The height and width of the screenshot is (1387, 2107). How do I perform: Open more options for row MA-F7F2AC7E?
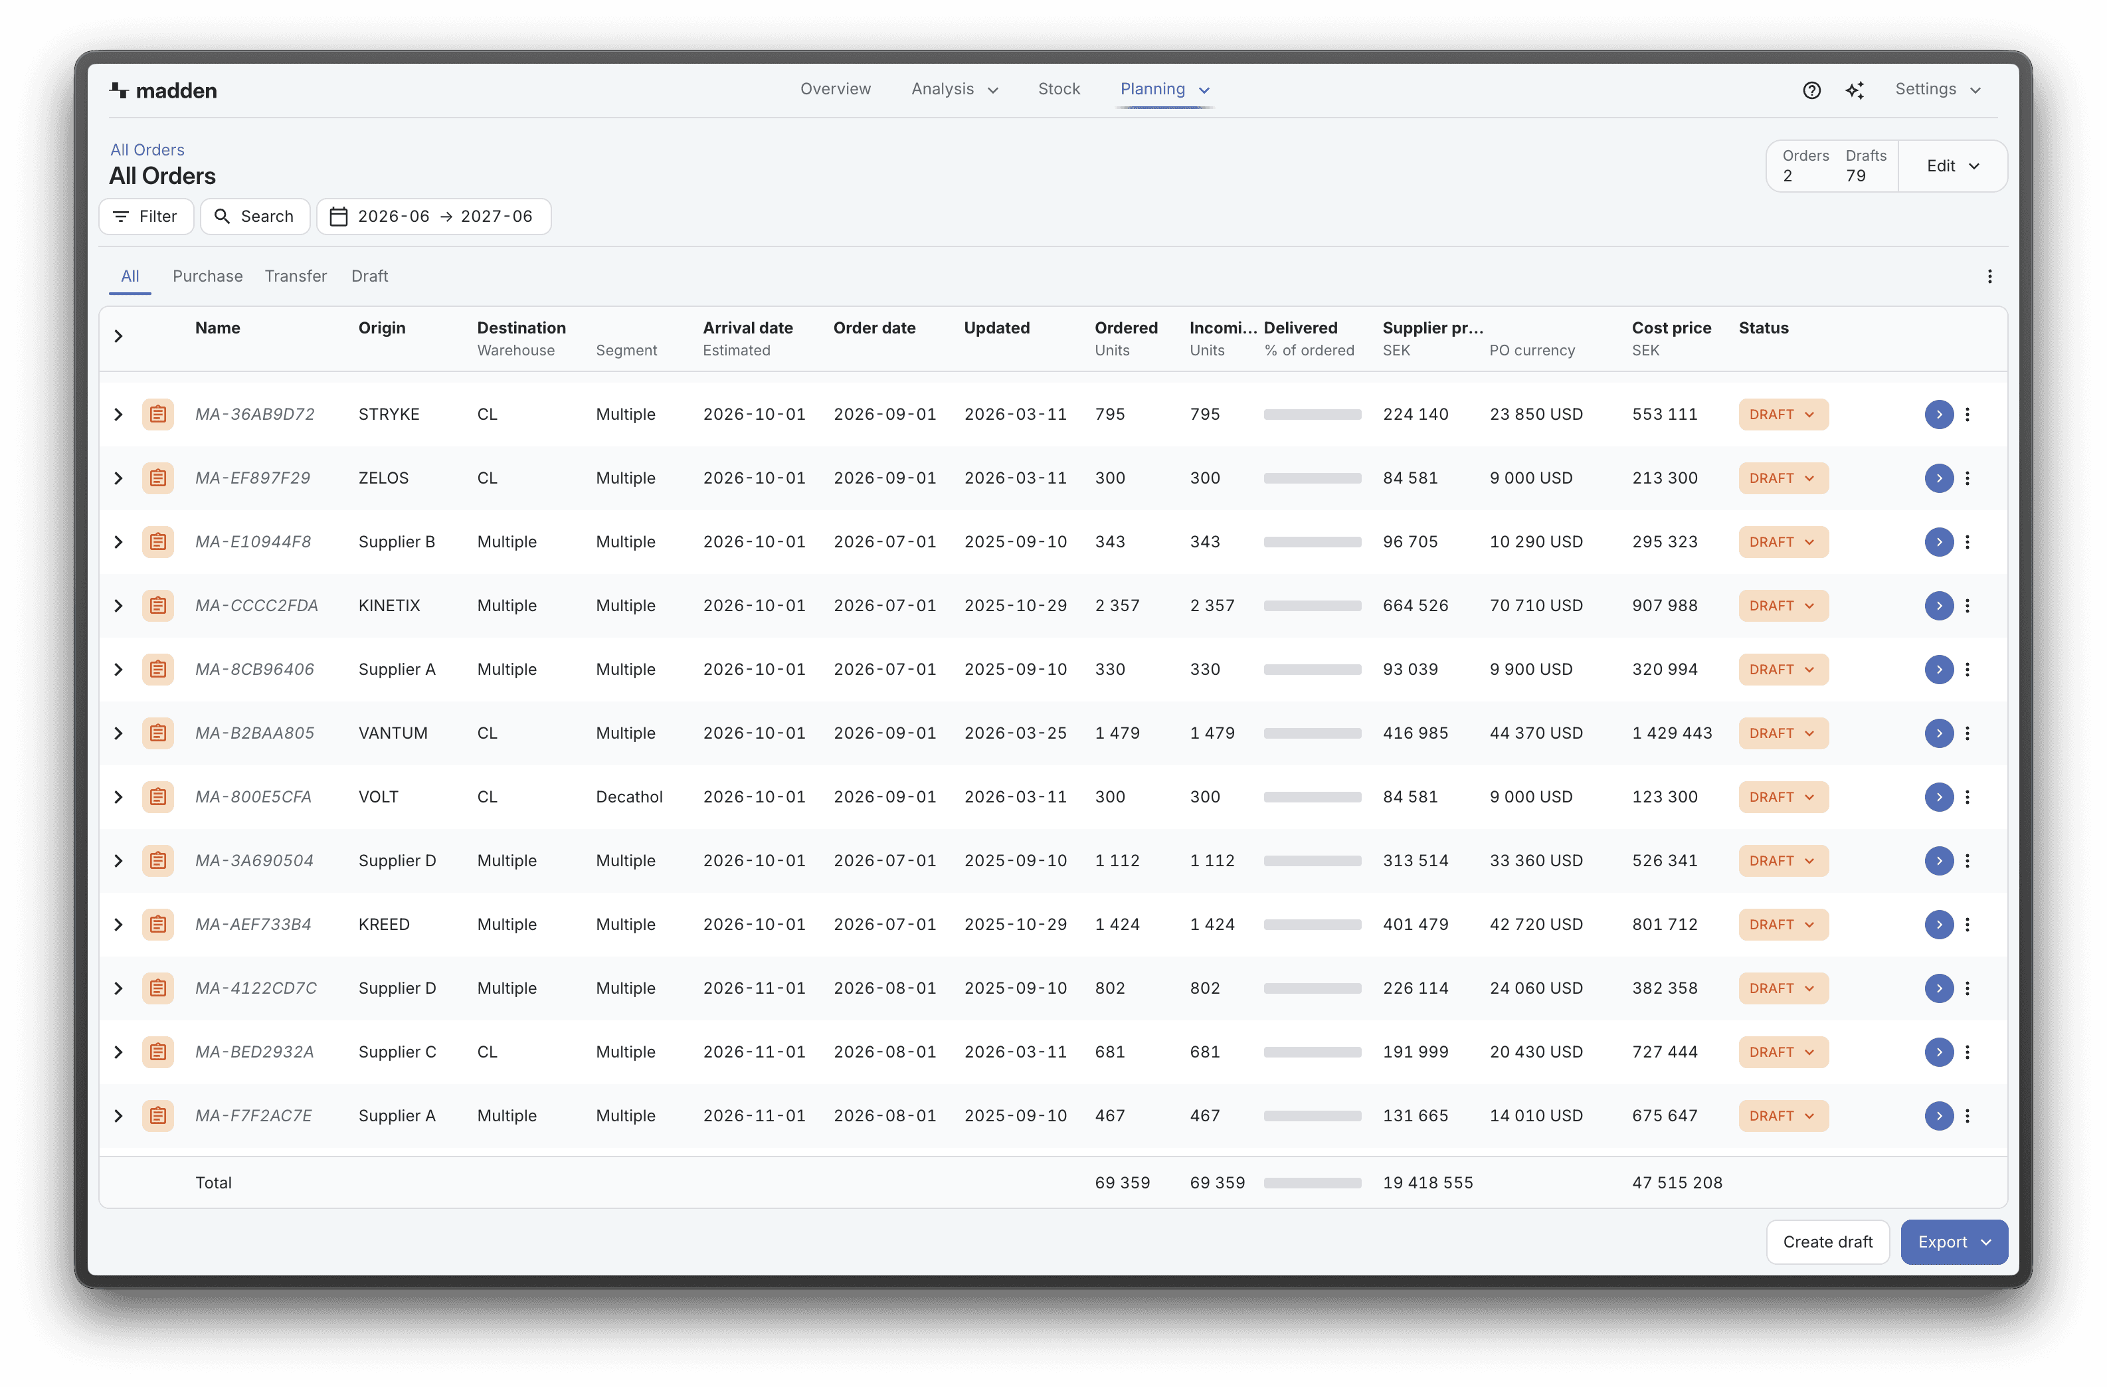(1967, 1115)
